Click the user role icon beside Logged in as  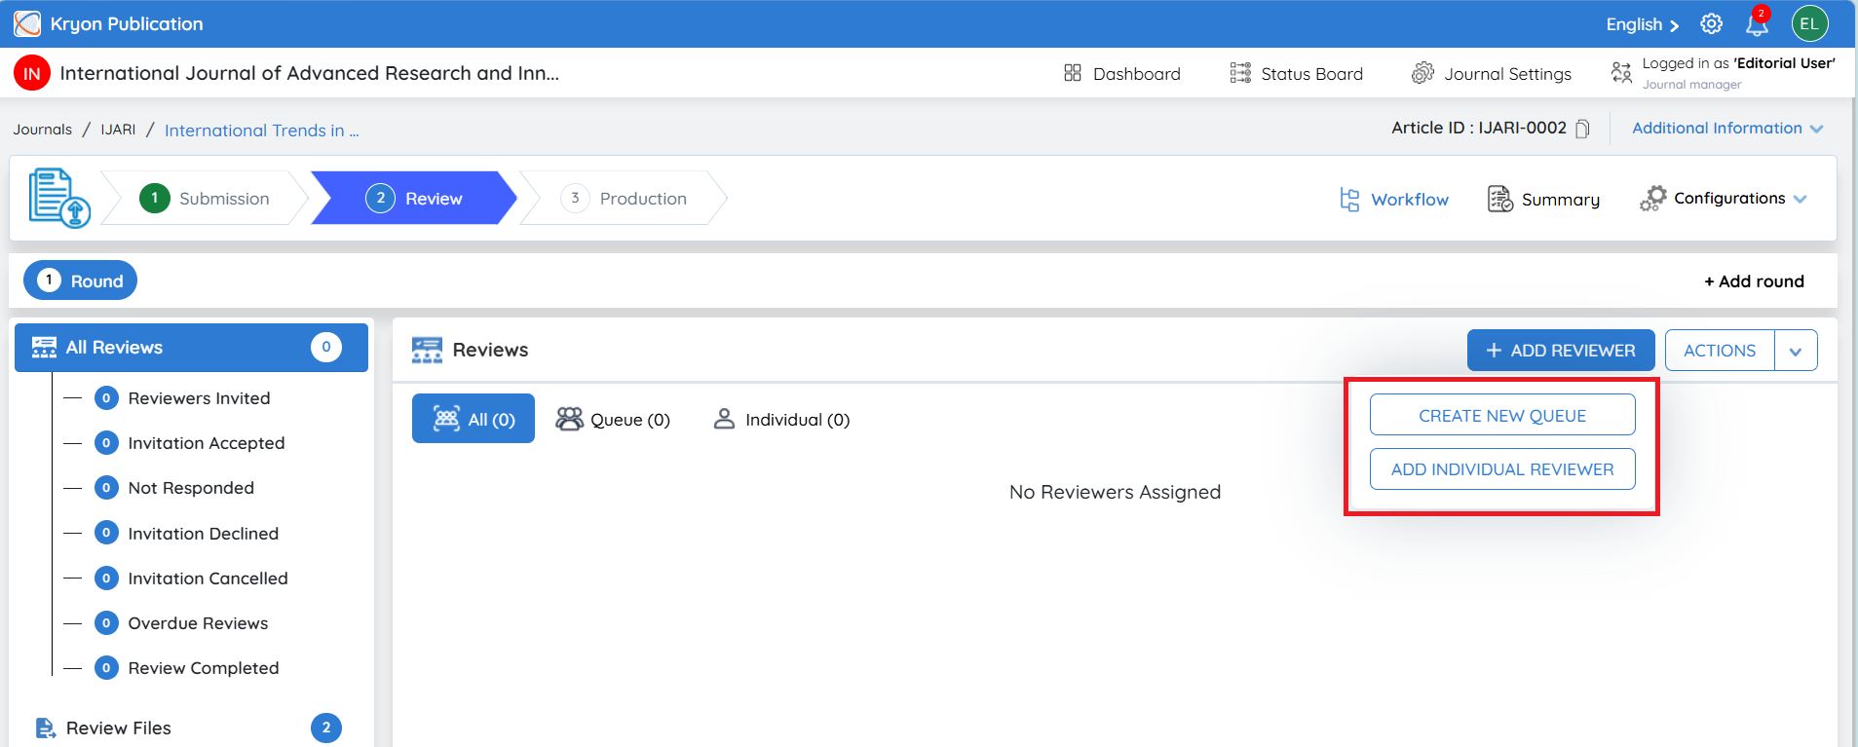pos(1621,73)
